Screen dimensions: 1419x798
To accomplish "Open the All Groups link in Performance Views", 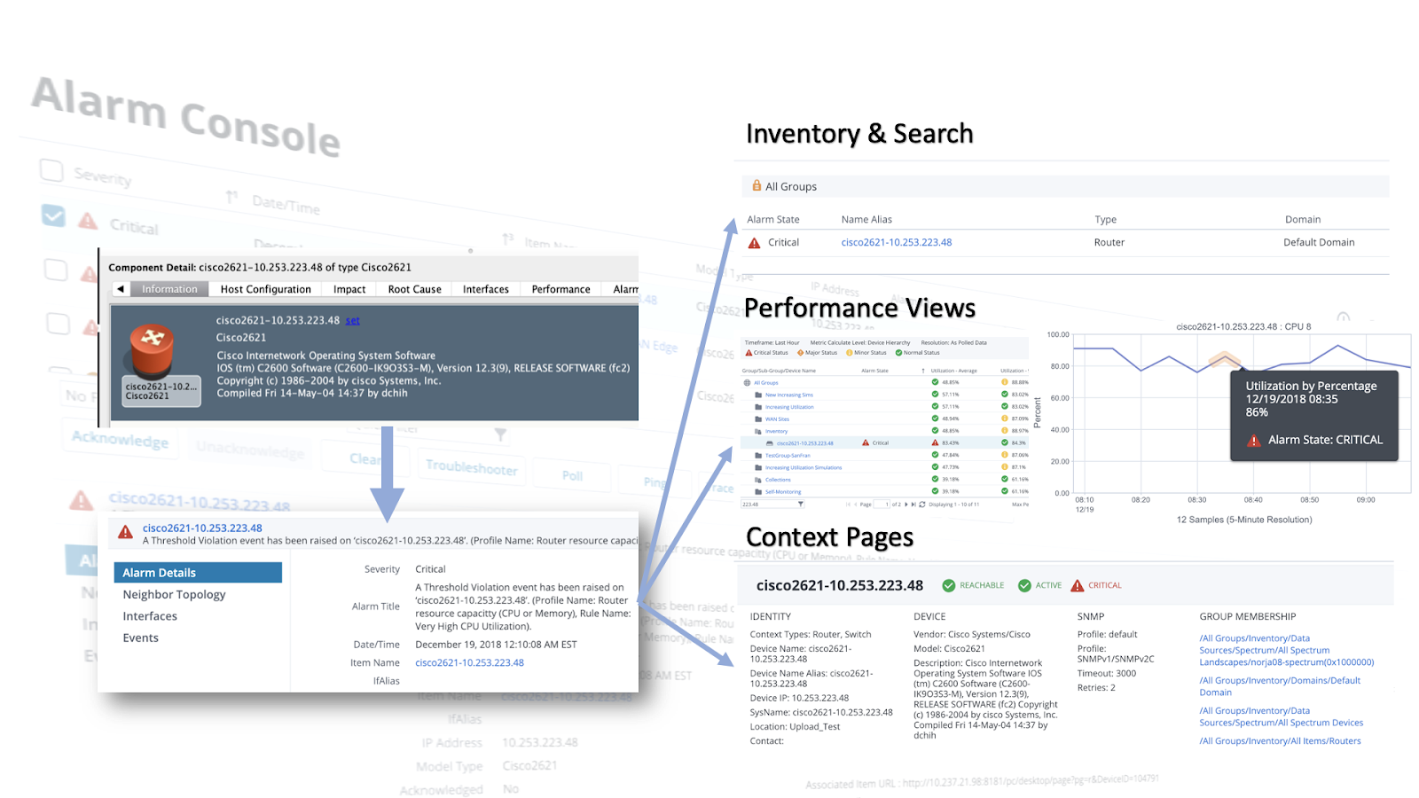I will click(765, 383).
